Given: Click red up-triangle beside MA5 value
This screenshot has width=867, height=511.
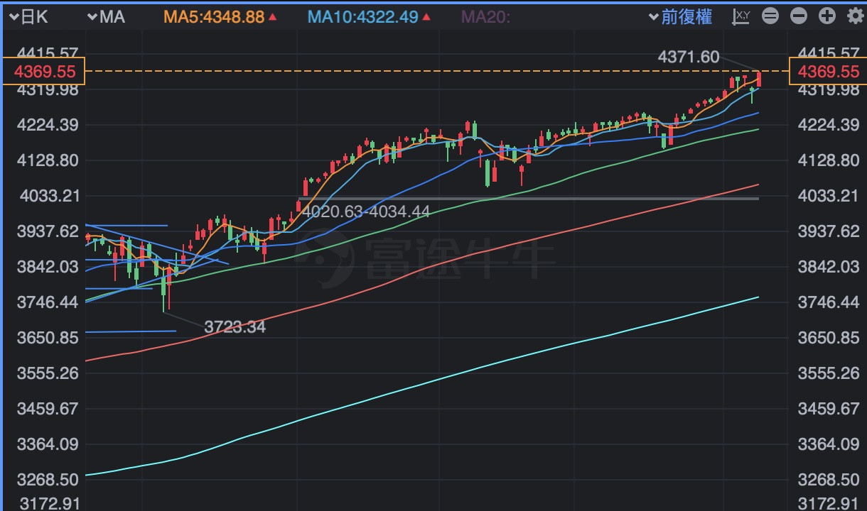Looking at the screenshot, I should click(x=273, y=16).
